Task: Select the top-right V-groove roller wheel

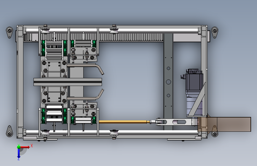Action: point(114,31)
